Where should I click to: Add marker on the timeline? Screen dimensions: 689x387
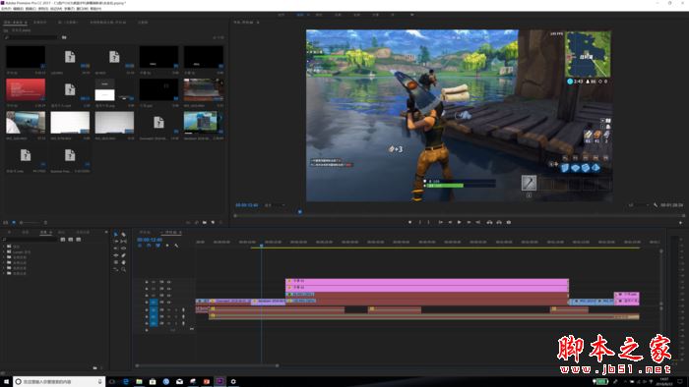click(x=167, y=246)
